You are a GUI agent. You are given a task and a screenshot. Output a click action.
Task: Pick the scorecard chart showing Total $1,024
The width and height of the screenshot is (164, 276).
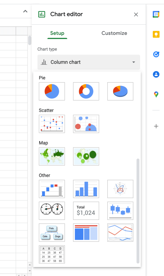click(86, 211)
